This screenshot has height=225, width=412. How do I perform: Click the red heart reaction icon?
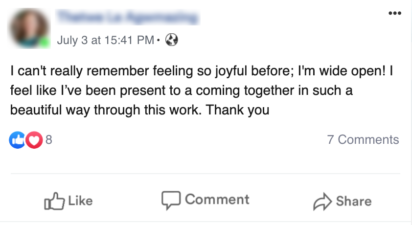33,140
